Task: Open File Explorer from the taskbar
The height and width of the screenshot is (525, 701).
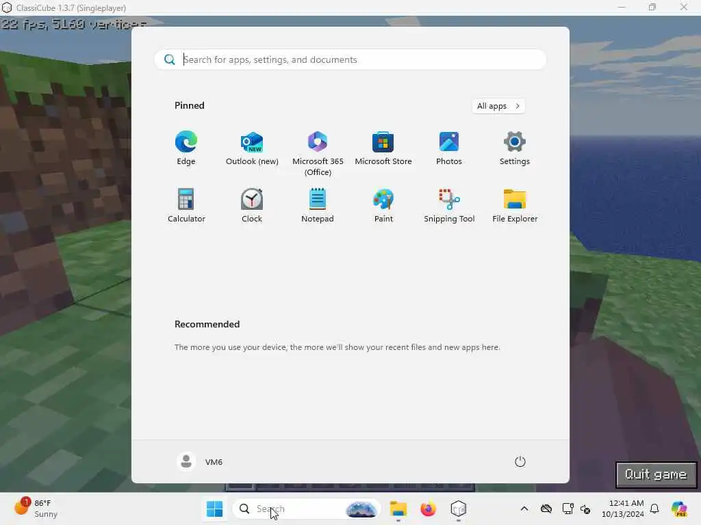Action: coord(398,509)
